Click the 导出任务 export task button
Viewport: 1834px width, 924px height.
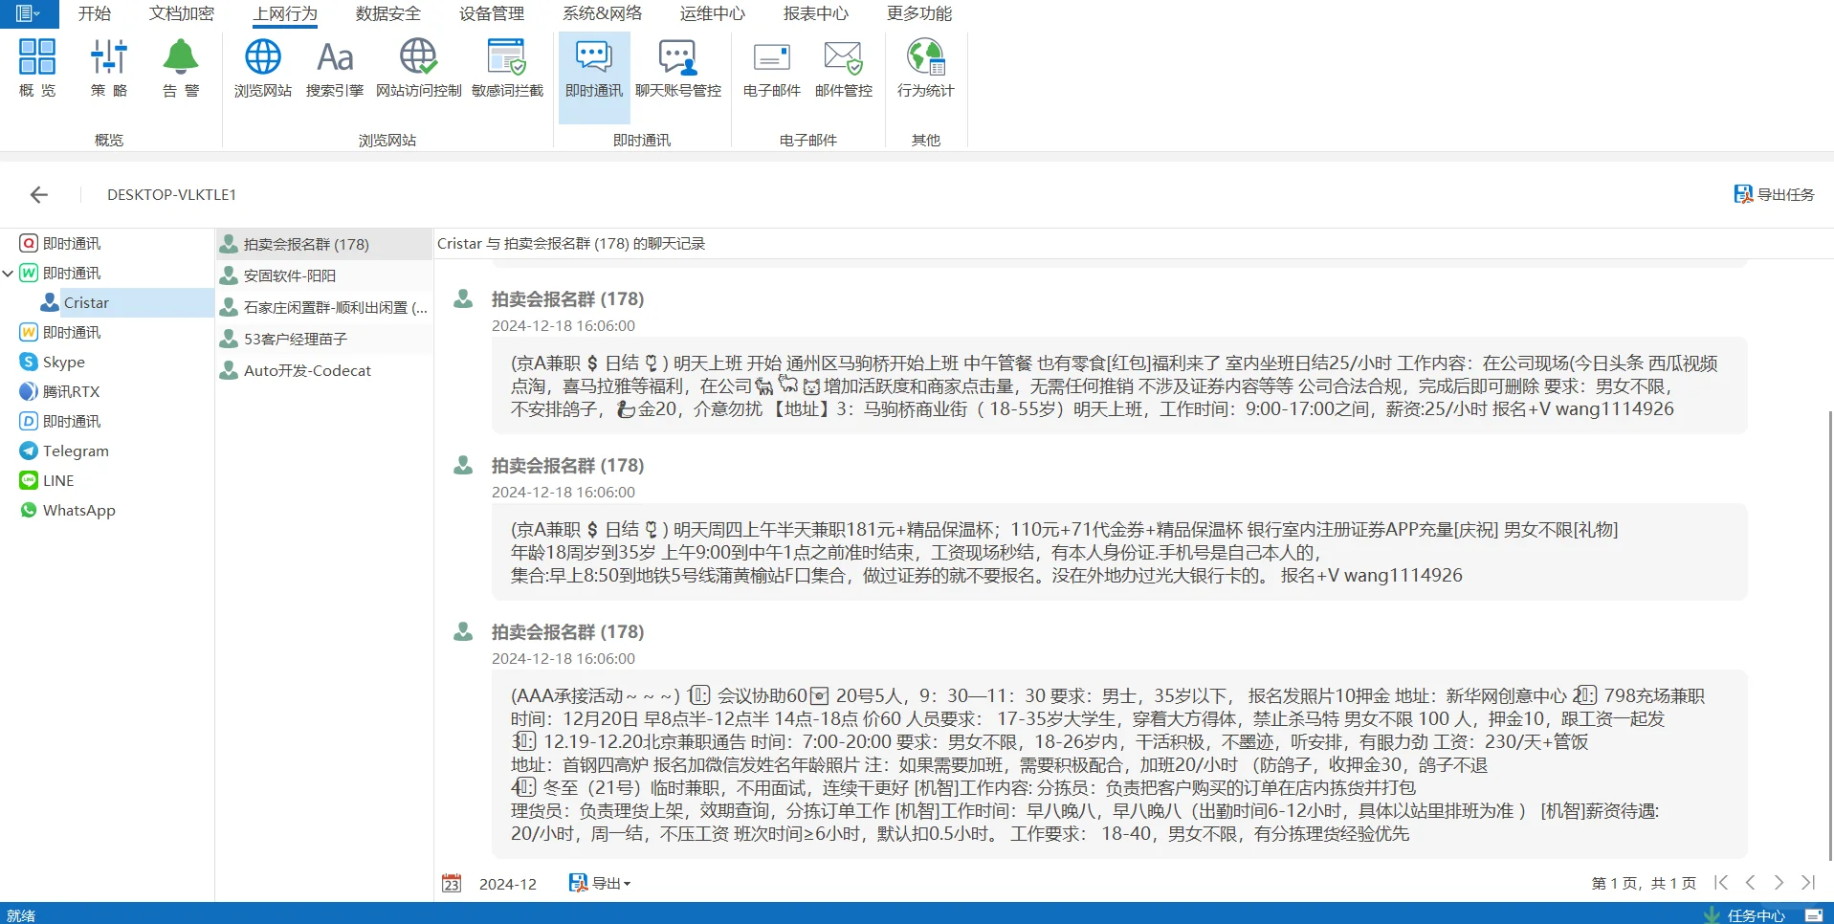1773,194
